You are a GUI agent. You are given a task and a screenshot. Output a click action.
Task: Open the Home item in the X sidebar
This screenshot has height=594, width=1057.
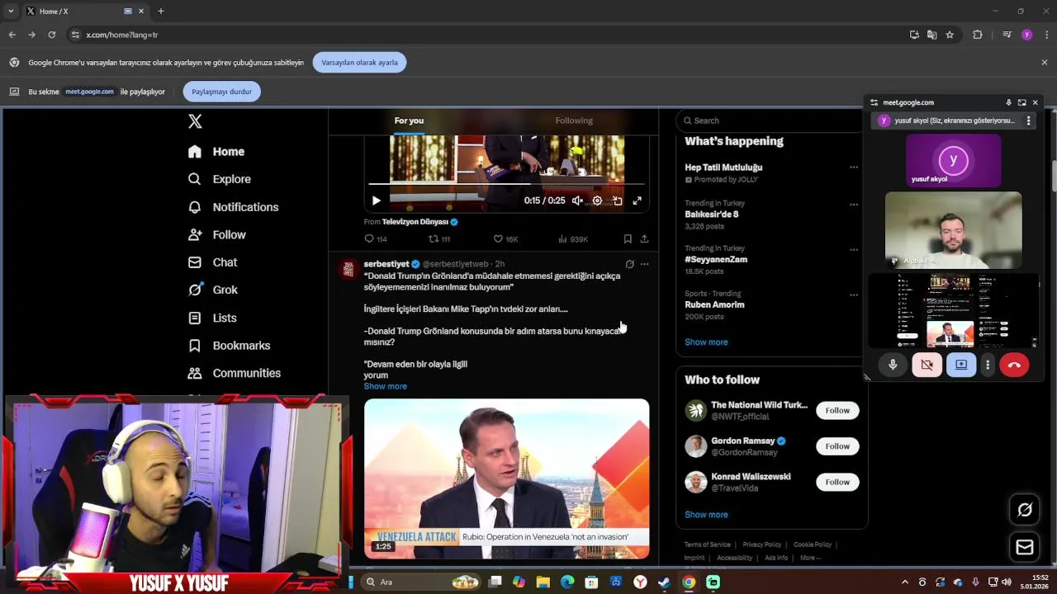coord(216,152)
